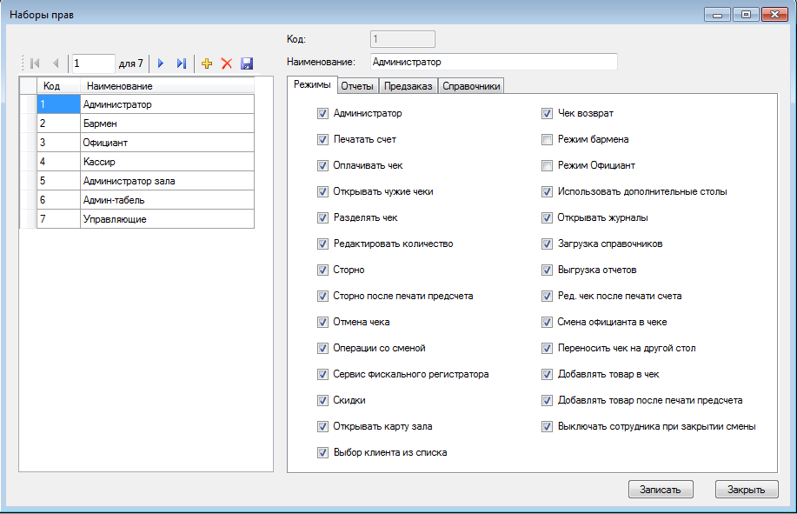This screenshot has height=514, width=797.
Task: Toggle the Сторно checkbox
Action: pyautogui.click(x=322, y=270)
